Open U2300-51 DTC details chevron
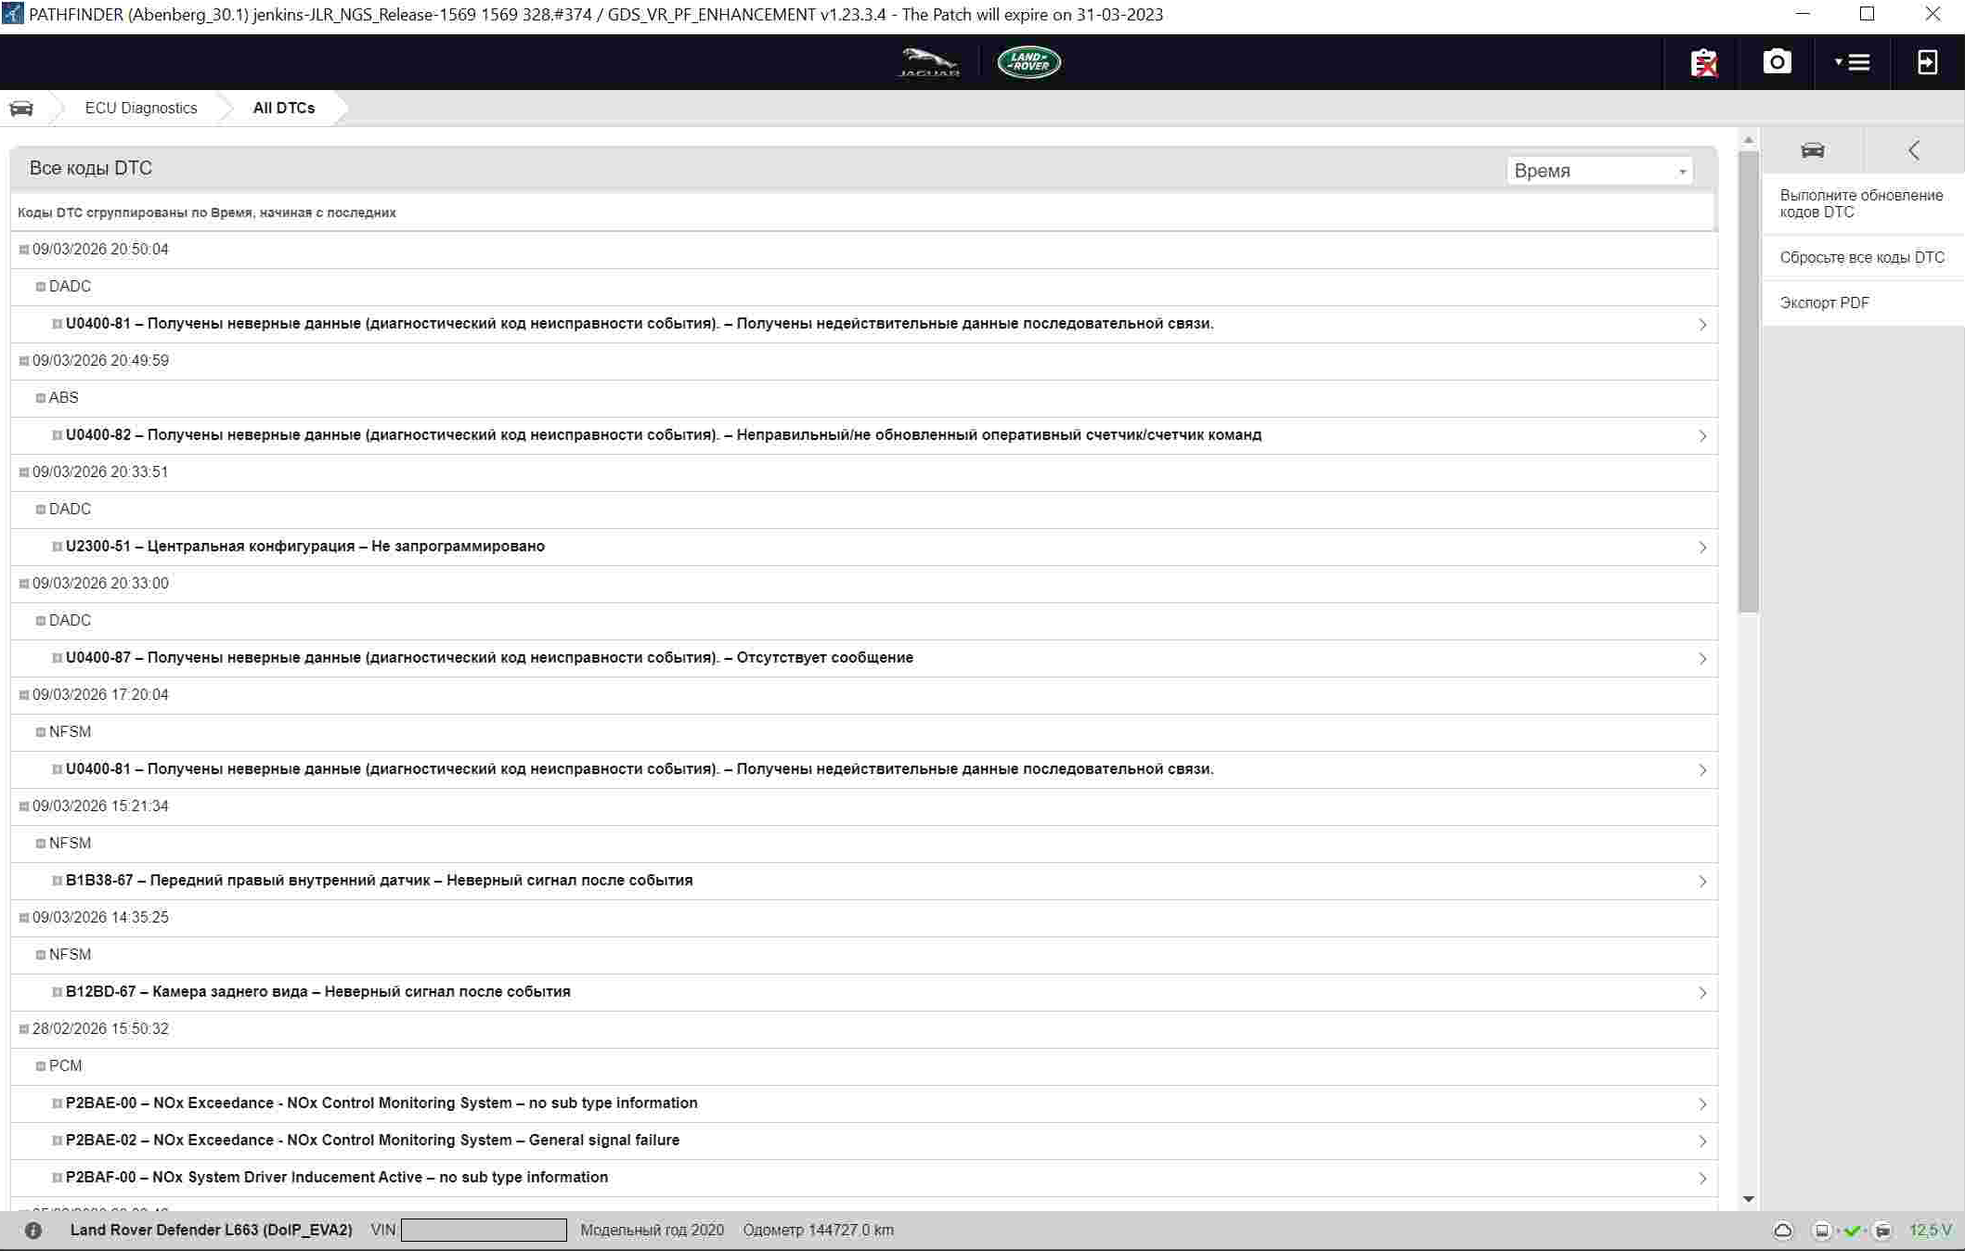This screenshot has width=1965, height=1251. pyautogui.click(x=1702, y=548)
